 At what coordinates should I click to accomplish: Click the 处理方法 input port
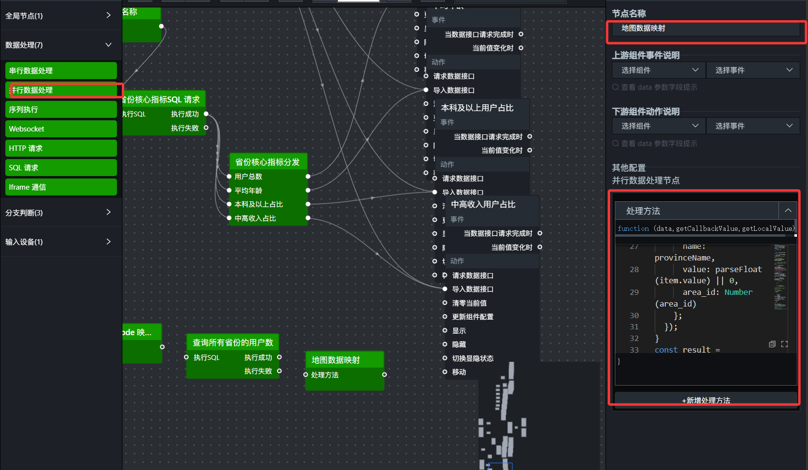[x=306, y=374]
